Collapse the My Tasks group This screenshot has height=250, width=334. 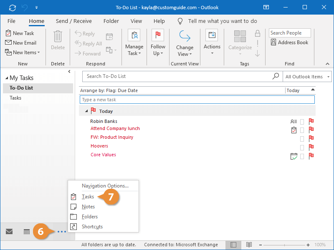point(7,78)
